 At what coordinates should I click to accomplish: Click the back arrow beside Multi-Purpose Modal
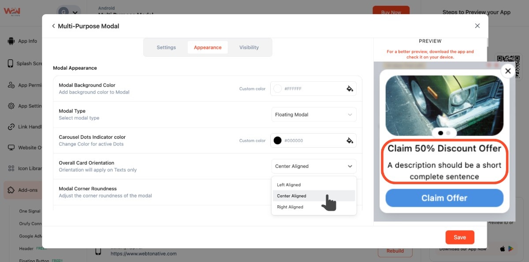(x=53, y=26)
